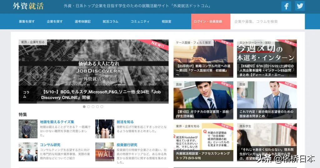320x168 pixels.
Task: Open the Twitter icon in header
Action: [300, 6]
